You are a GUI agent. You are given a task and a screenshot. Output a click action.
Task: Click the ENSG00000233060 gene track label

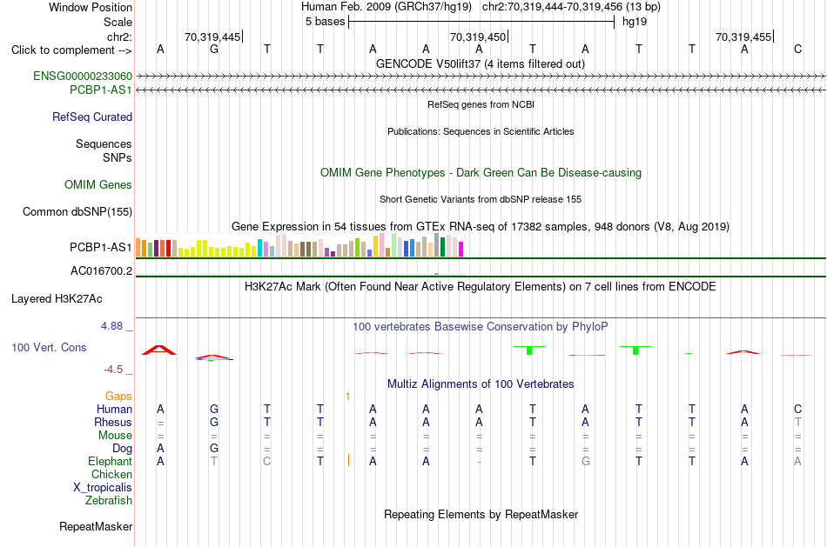point(83,76)
